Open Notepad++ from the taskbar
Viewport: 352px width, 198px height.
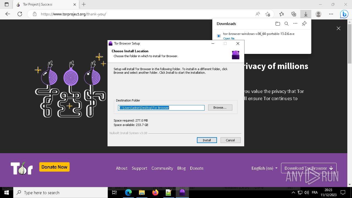click(169, 193)
